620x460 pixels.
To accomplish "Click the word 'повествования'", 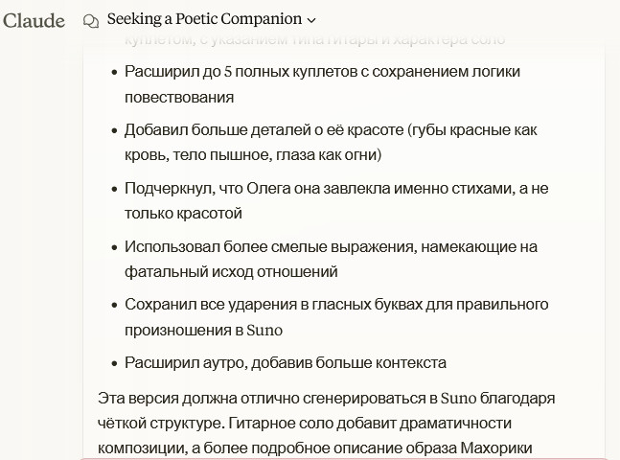I will point(179,98).
